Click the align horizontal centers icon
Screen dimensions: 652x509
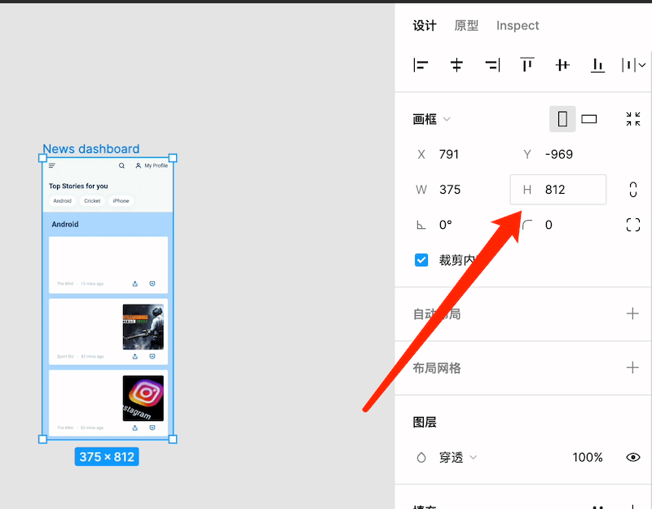pyautogui.click(x=456, y=64)
